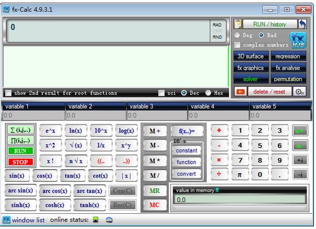This screenshot has height=229, width=316.
Task: Click the green e+ exponent key
Action: (300, 131)
